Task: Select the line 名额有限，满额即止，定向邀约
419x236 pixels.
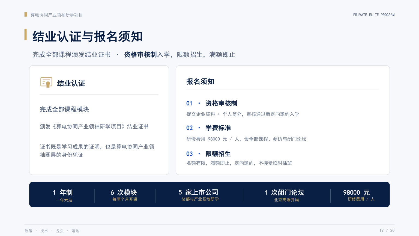Action: coord(239,163)
